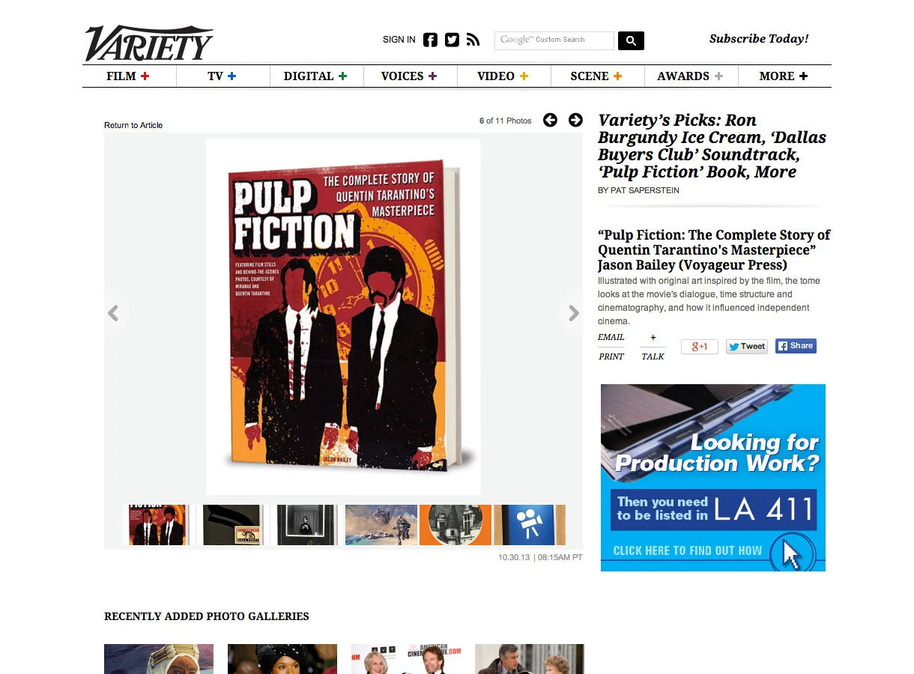Screen dimensions: 914x674
Task: Tweet this article
Action: [746, 347]
